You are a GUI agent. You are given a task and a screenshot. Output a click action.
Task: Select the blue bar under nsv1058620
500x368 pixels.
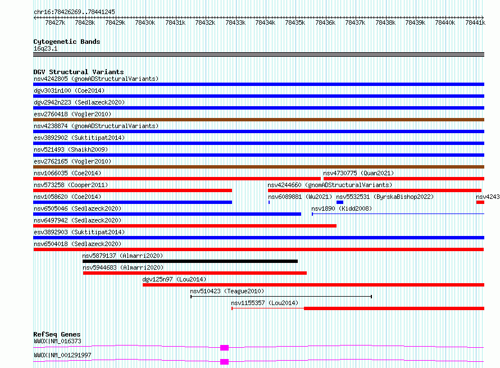click(x=133, y=202)
